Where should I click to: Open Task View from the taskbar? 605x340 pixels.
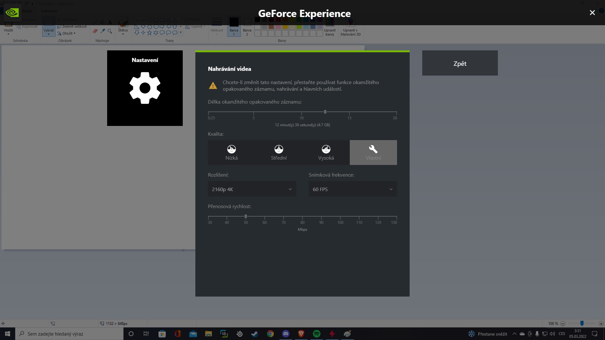(146, 334)
